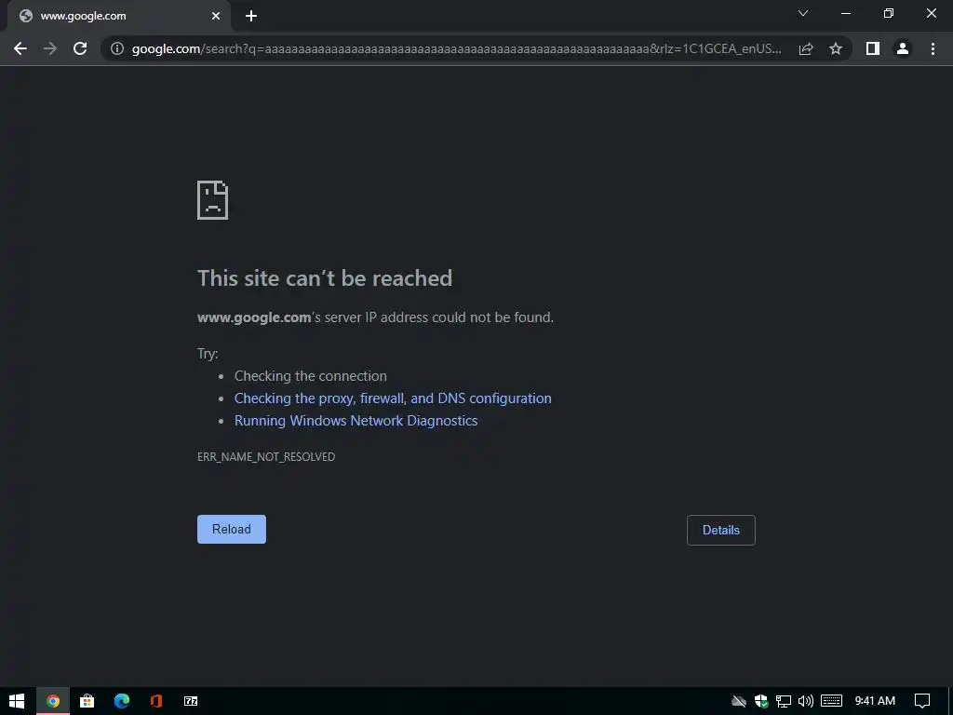Reload the page via toolbar refresh icon
Viewport: 953px width, 715px height.
click(80, 48)
